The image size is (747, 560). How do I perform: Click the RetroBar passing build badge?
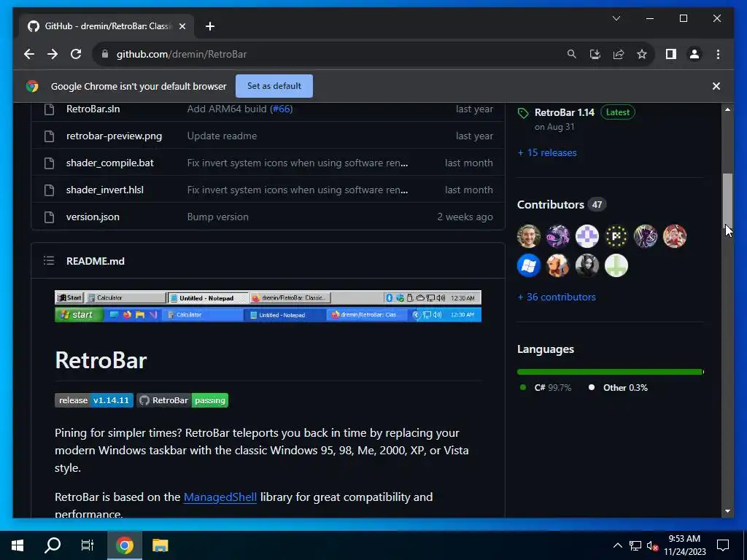click(182, 400)
